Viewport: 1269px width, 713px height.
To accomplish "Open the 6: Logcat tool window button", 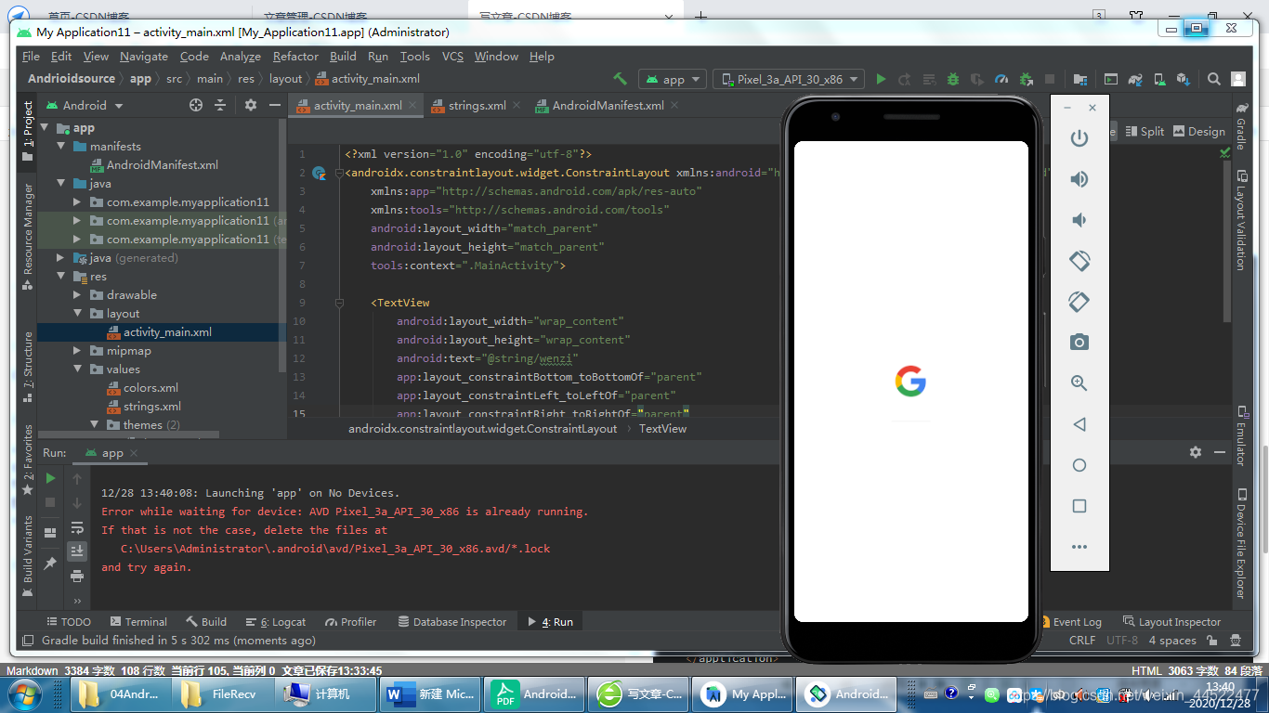I will click(275, 622).
